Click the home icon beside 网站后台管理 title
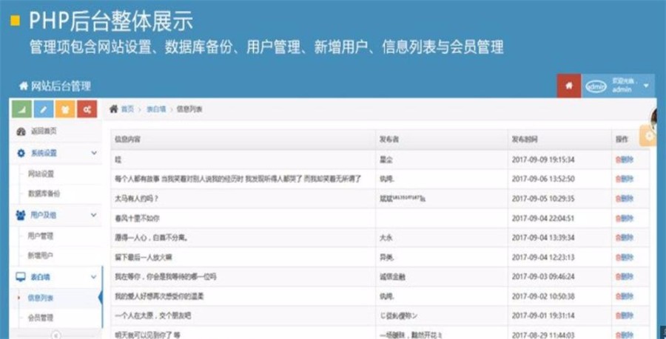This screenshot has height=339, width=666. [23, 86]
